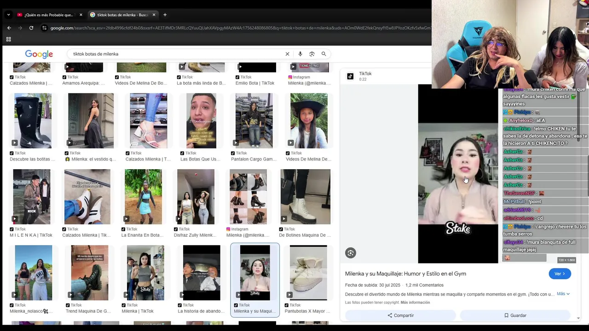The height and width of the screenshot is (331, 589).
Task: Open 'Calzados Milenka | T...' sandals thumbnail
Action: [148, 121]
